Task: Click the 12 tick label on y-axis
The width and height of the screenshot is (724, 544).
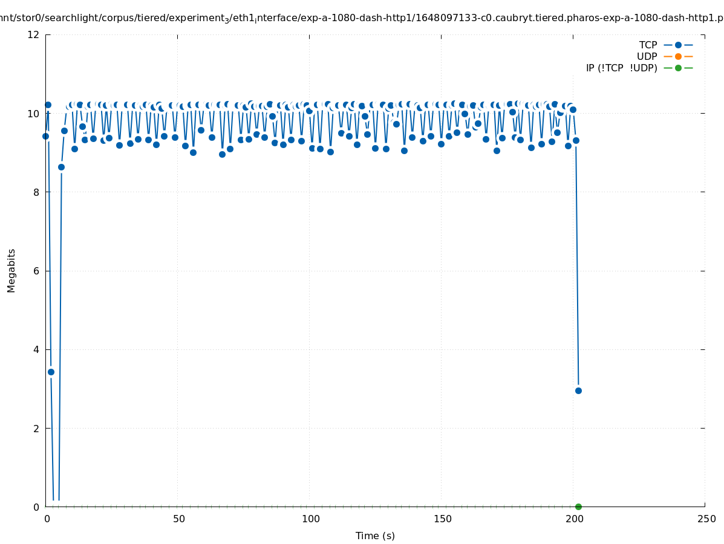Action: 33,34
